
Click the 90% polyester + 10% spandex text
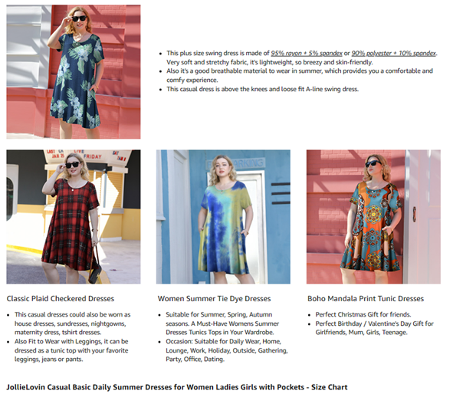click(x=393, y=53)
